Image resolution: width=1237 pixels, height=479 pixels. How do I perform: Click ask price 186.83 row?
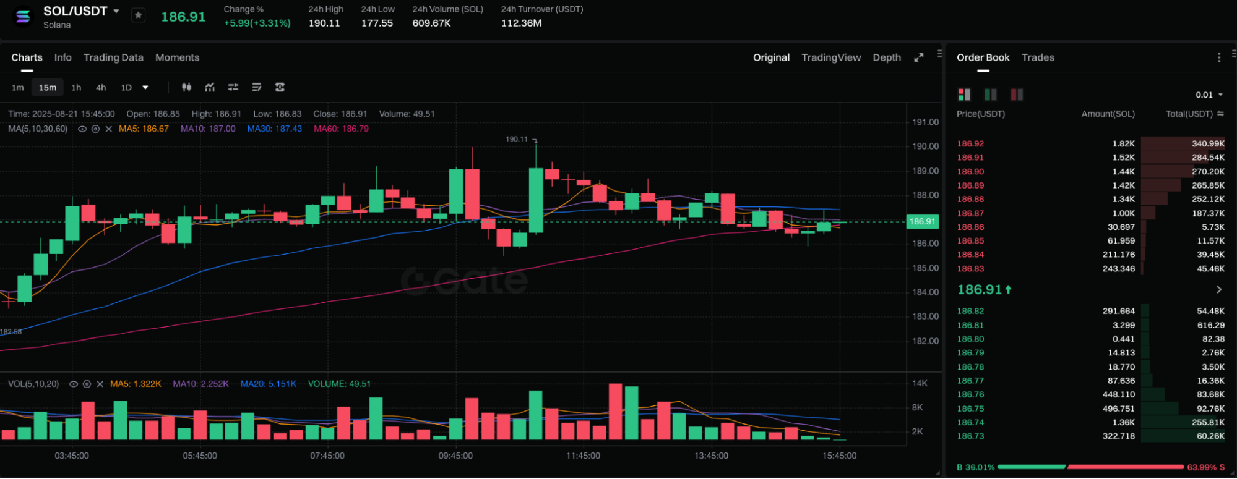coord(1090,269)
